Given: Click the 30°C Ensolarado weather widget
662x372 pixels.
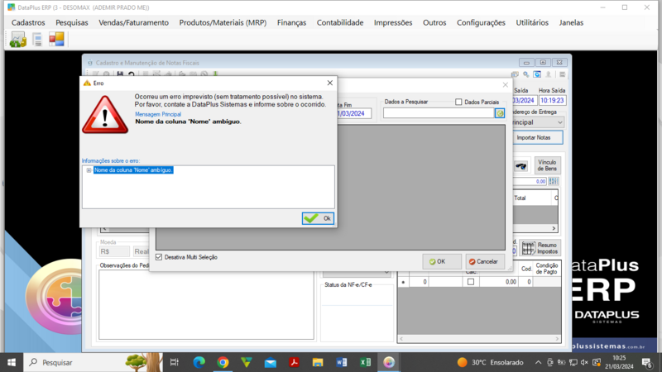Looking at the screenshot, I should pyautogui.click(x=490, y=362).
